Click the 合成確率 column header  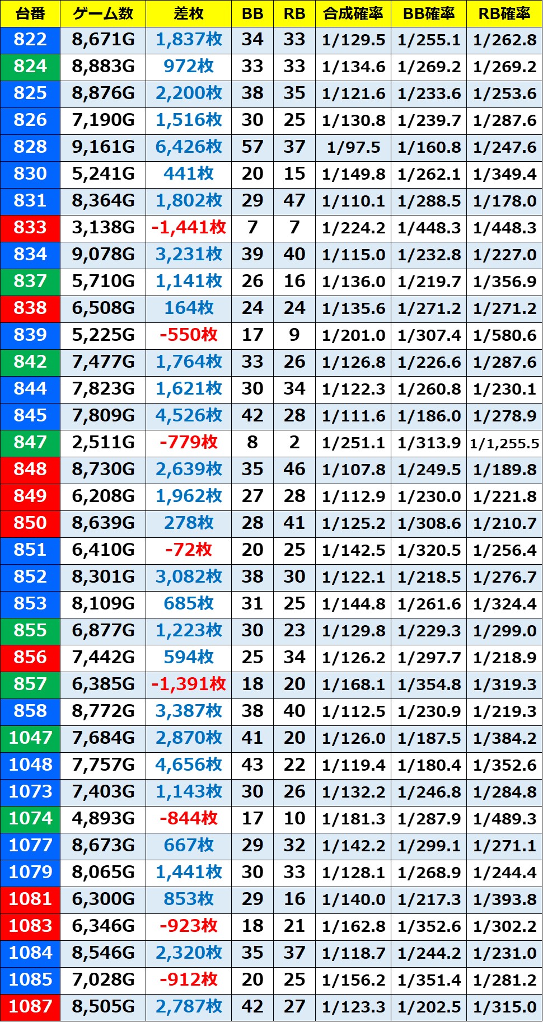353,13
